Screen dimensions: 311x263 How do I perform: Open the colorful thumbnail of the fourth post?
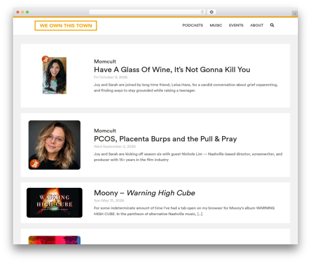click(x=54, y=240)
